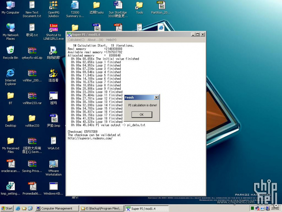Viewport: 282px width, 212px height.
Task: Select the 近期Tasks folder
Action: [x=96, y=7]
